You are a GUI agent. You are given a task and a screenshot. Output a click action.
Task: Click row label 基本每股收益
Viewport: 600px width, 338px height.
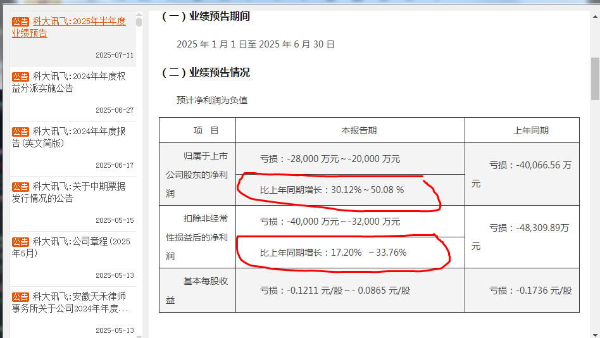[197, 291]
